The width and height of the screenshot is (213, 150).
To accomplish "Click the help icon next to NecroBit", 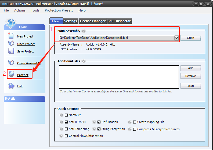I will tap(61, 115).
